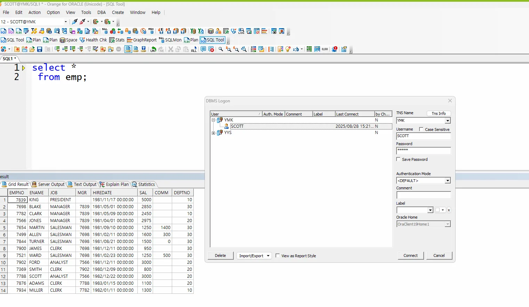Toggle View as Report Style checkbox

tap(278, 255)
